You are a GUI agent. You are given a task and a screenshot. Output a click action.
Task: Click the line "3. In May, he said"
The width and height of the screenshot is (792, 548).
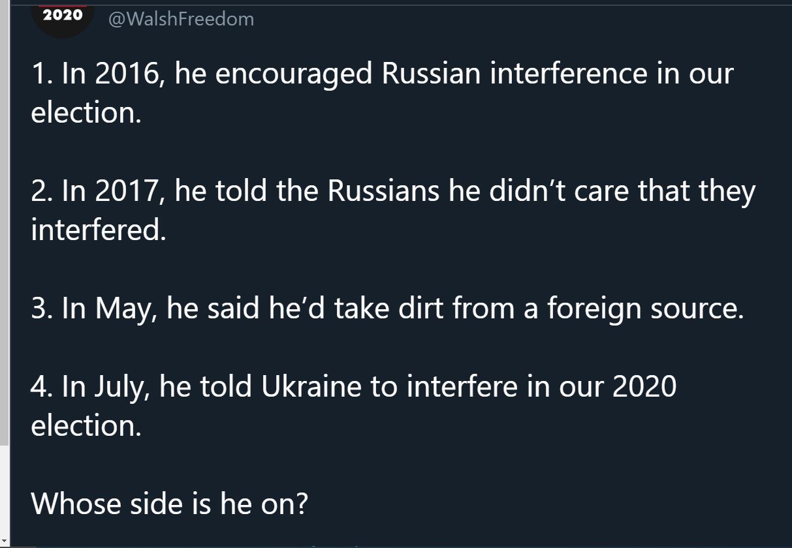click(387, 308)
